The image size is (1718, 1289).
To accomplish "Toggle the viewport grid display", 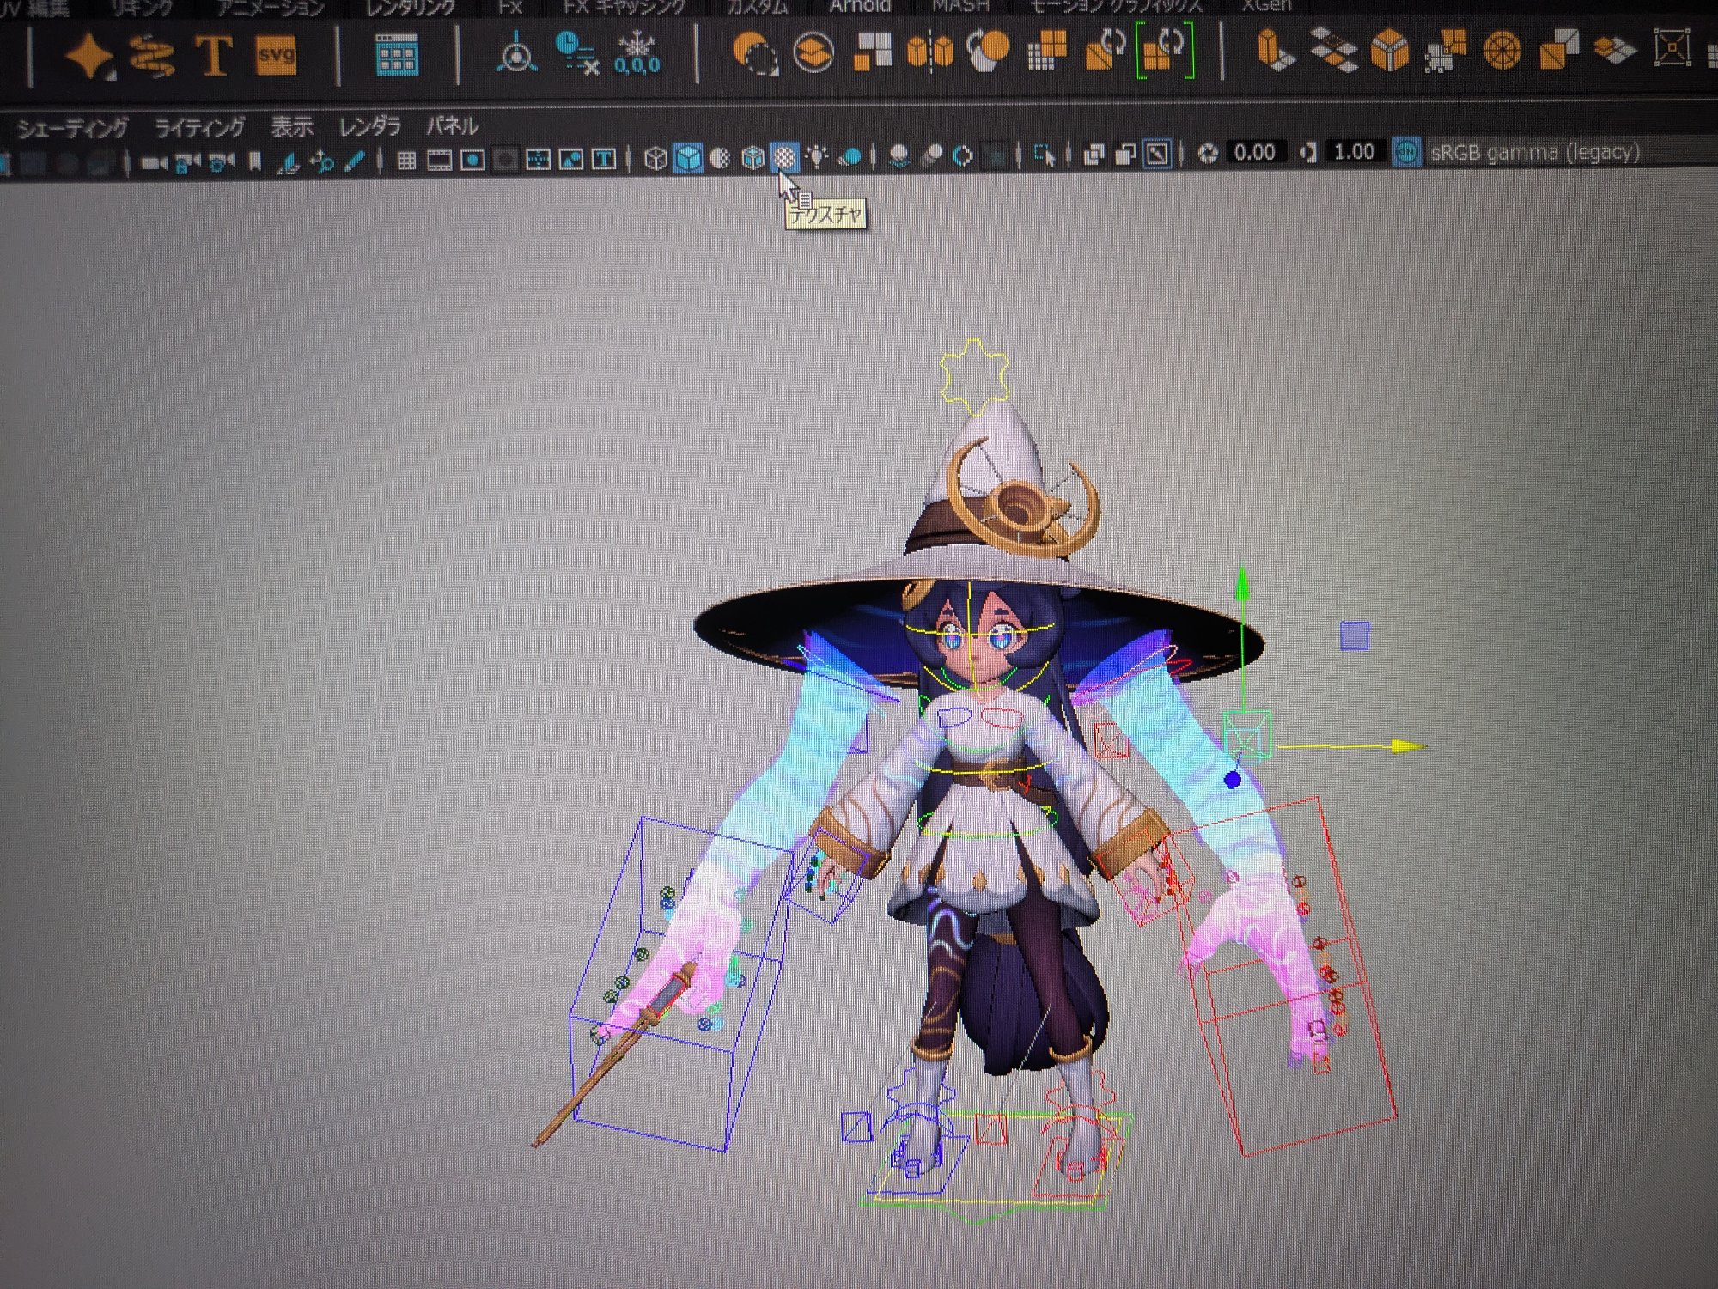I will click(x=406, y=161).
